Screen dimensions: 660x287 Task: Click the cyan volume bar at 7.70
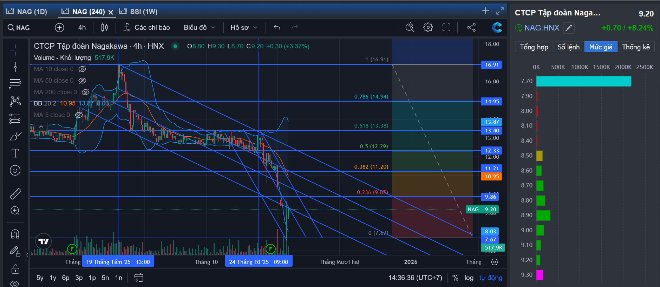[584, 81]
